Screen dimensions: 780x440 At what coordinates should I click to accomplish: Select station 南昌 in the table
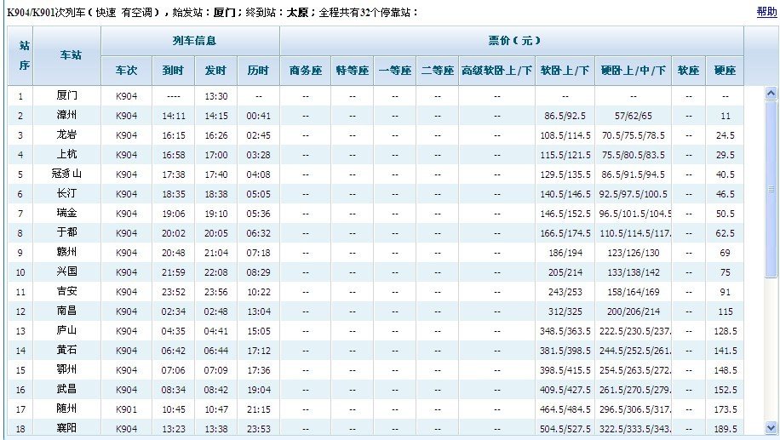(x=66, y=311)
